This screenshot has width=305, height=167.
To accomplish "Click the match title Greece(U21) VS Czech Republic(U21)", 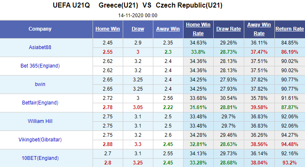I will tap(160, 5).
